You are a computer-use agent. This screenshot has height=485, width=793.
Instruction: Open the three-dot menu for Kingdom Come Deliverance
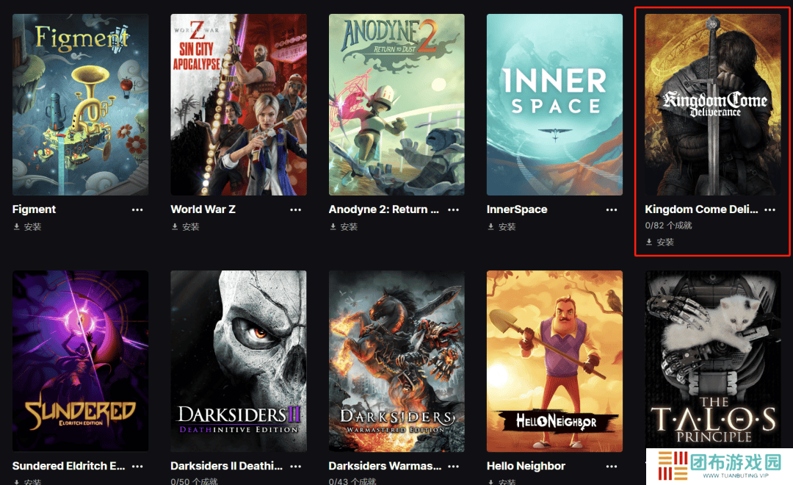[770, 209]
